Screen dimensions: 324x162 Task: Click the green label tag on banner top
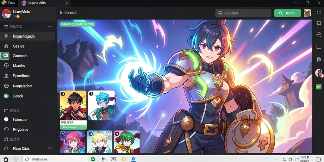click(78, 24)
